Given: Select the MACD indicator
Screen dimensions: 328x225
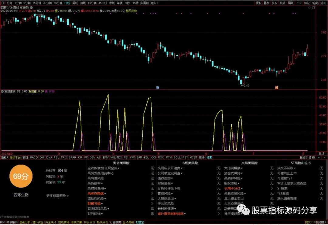Looking at the screenshot, I should [x=34, y=157].
